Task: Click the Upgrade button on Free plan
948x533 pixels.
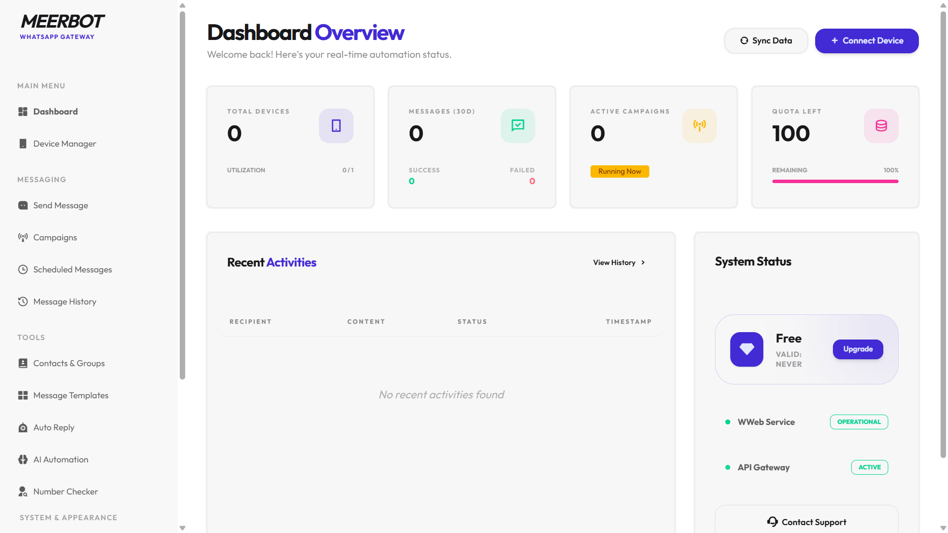Action: 858,349
